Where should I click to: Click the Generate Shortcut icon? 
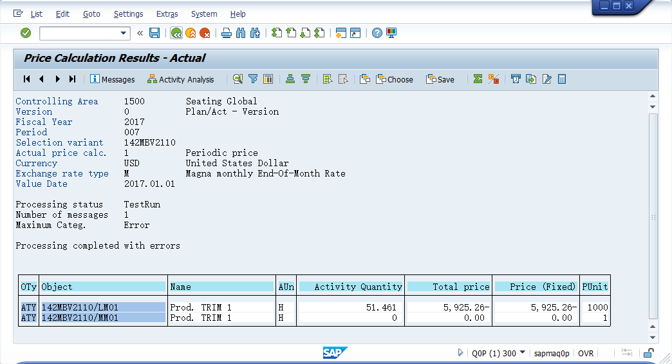pyautogui.click(x=355, y=33)
